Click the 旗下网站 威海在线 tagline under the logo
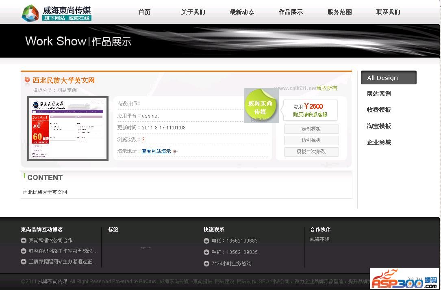The width and height of the screenshot is (441, 290). pos(67,18)
